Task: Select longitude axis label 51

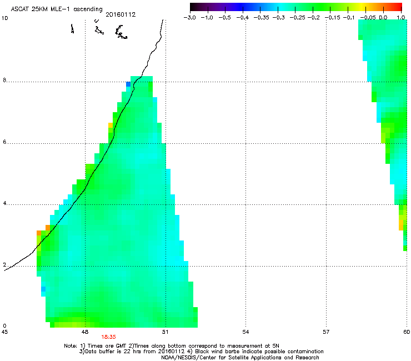Action: pyautogui.click(x=165, y=332)
